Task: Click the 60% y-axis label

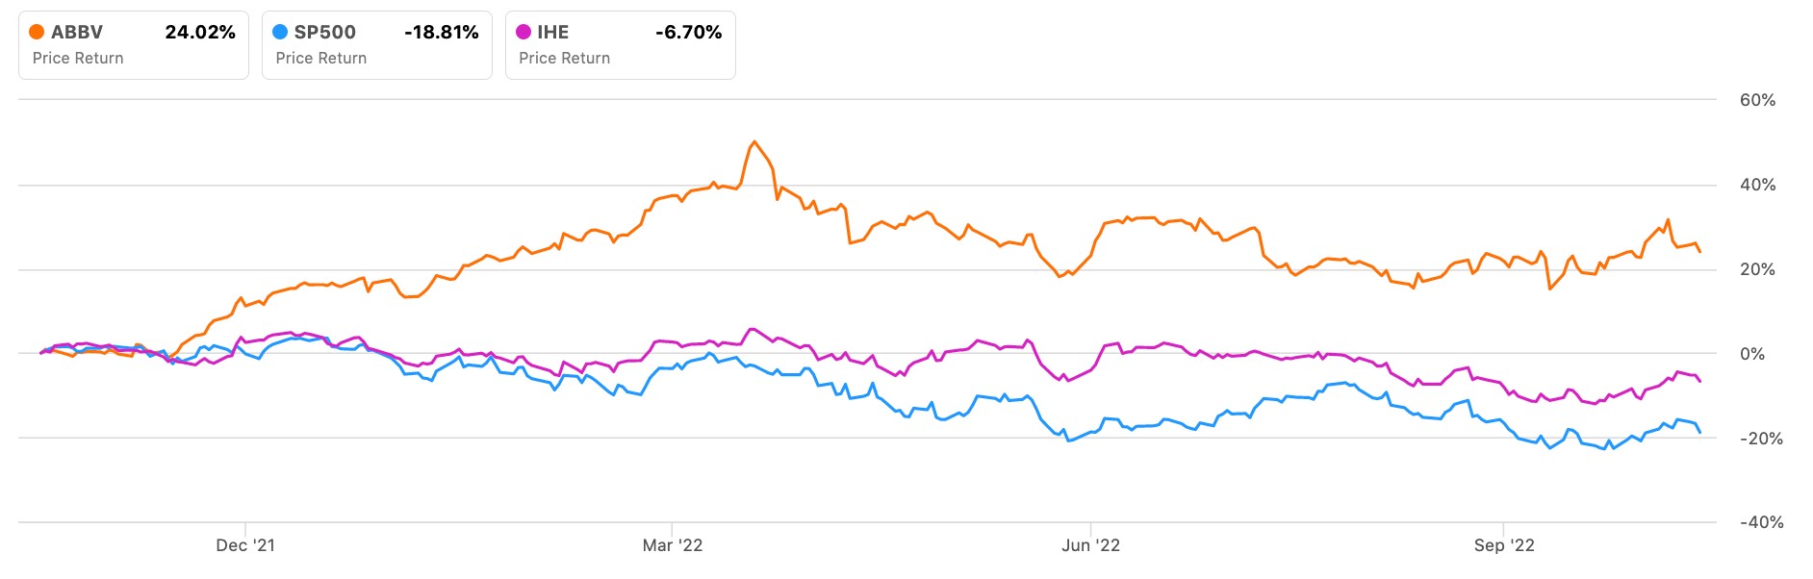Action: coord(1757,100)
